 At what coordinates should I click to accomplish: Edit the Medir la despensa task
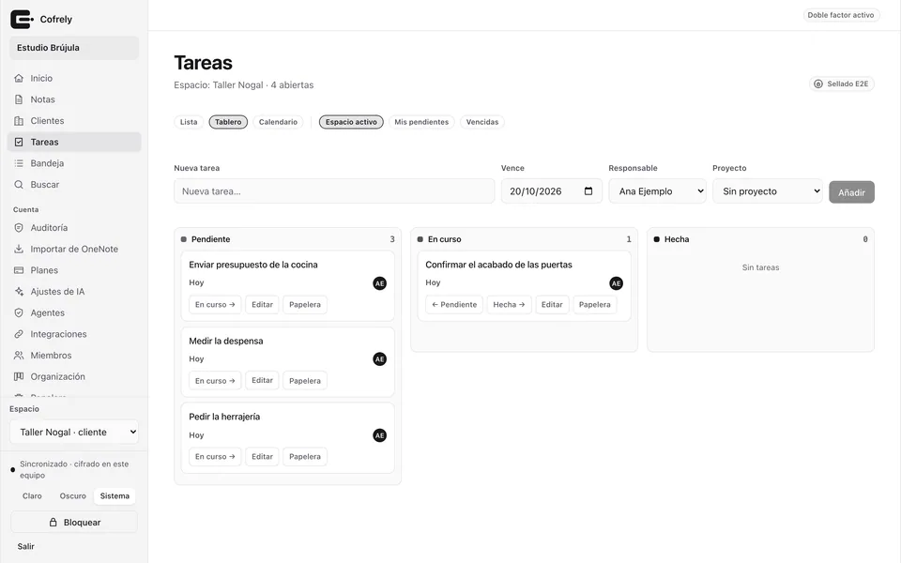click(x=262, y=380)
